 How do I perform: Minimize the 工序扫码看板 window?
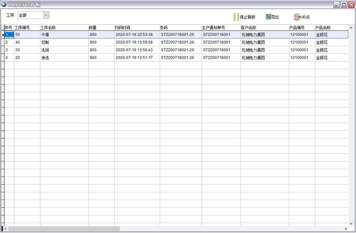click(x=336, y=4)
